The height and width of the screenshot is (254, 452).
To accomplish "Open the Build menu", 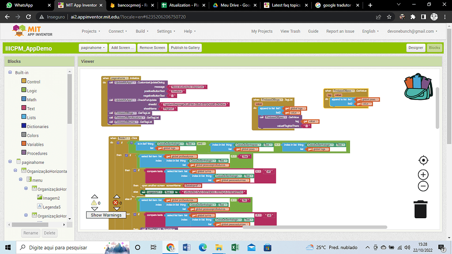I will [142, 31].
